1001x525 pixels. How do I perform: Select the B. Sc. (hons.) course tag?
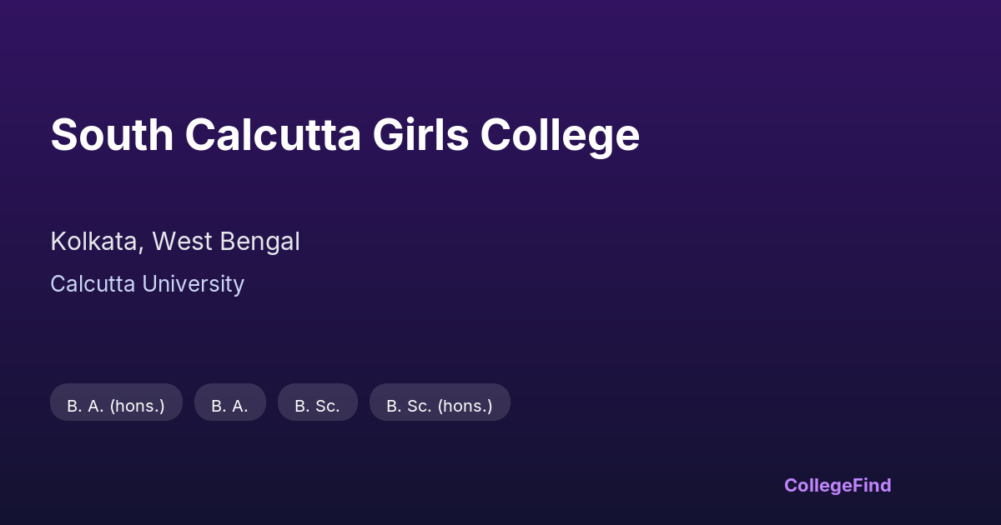coord(440,406)
